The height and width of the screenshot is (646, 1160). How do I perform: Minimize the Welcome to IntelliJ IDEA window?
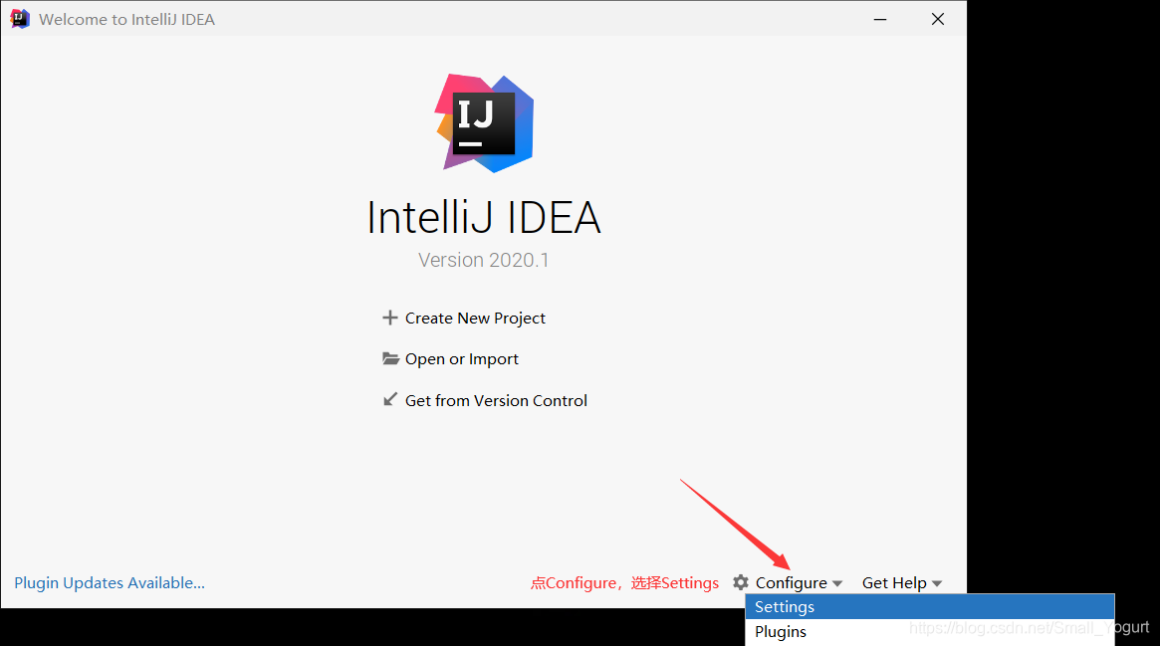879,19
